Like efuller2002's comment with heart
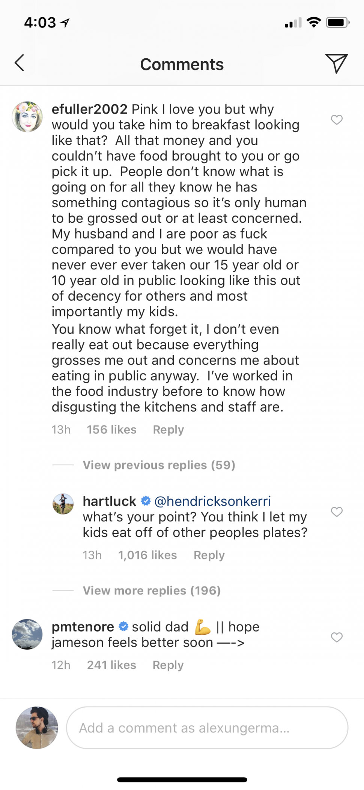The image size is (364, 790). tap(337, 120)
